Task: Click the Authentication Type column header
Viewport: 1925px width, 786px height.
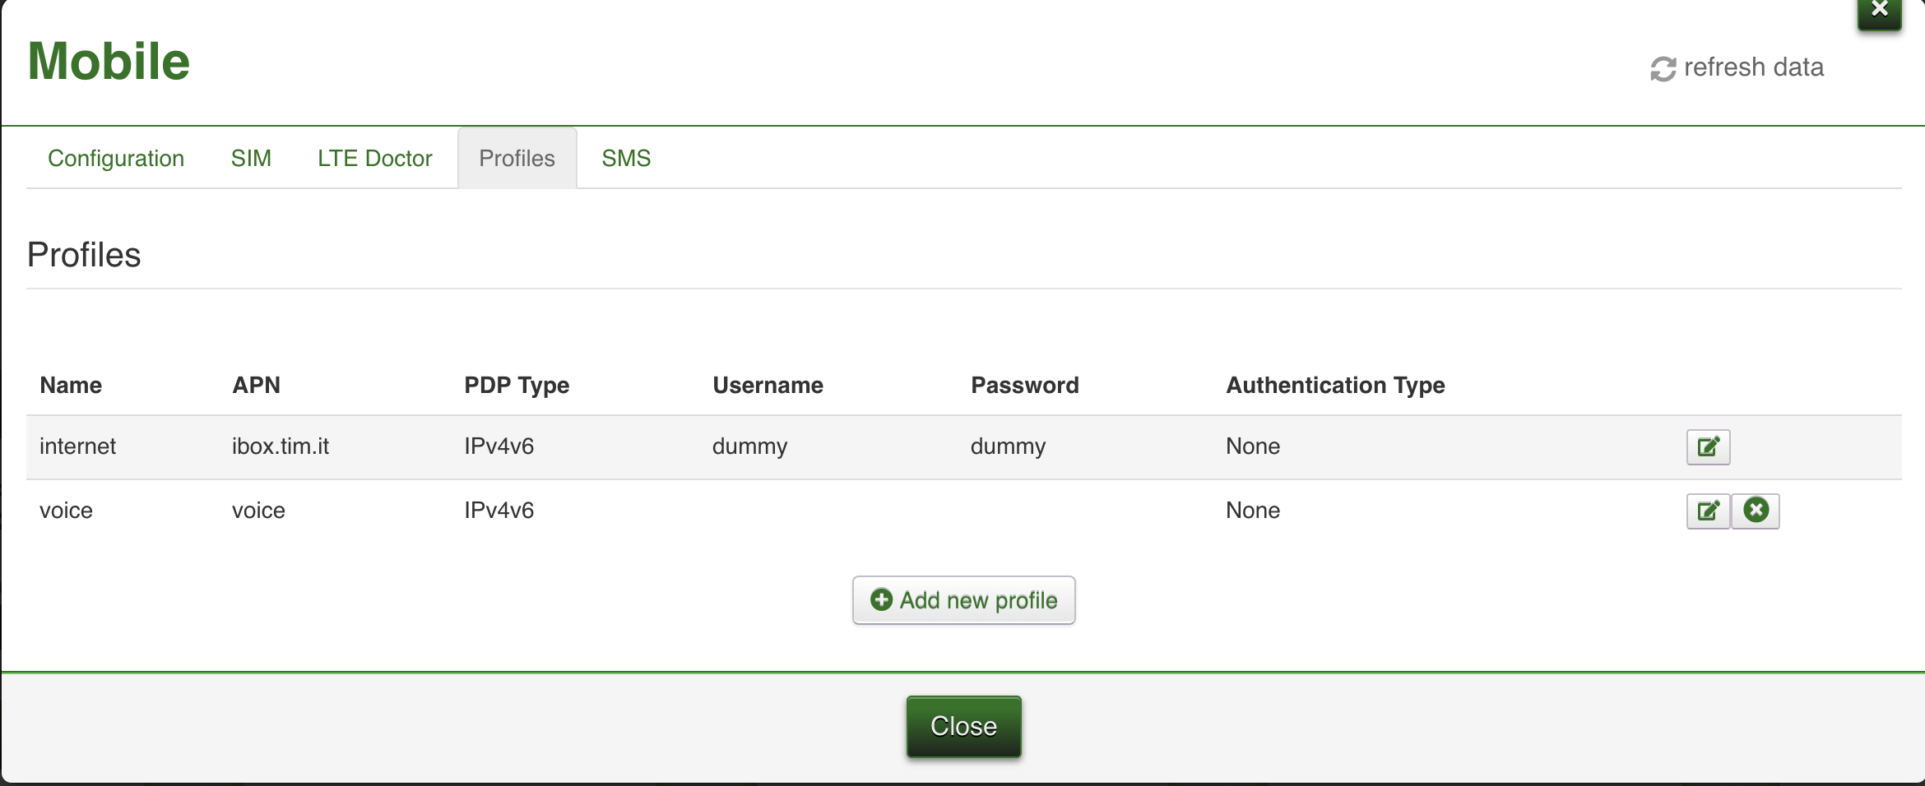Action: [x=1335, y=385]
